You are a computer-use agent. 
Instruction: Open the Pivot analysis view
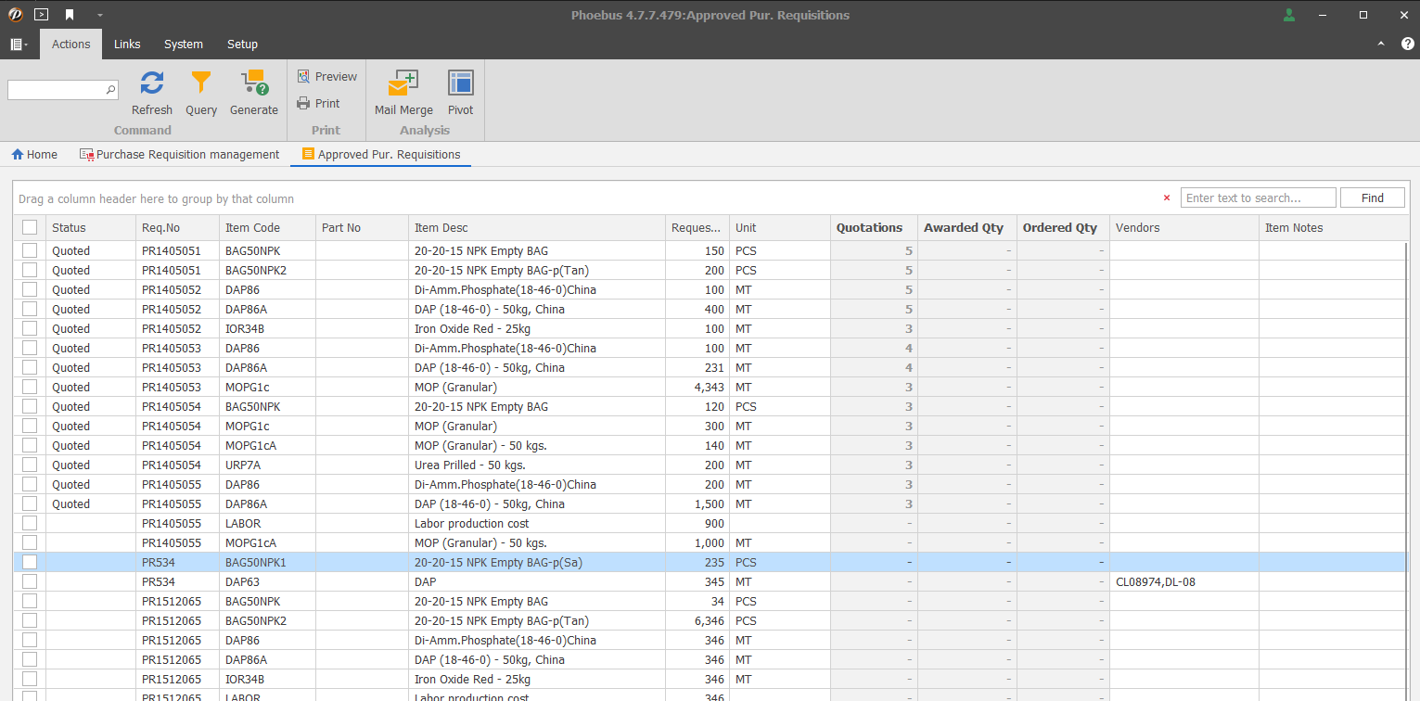(x=461, y=93)
